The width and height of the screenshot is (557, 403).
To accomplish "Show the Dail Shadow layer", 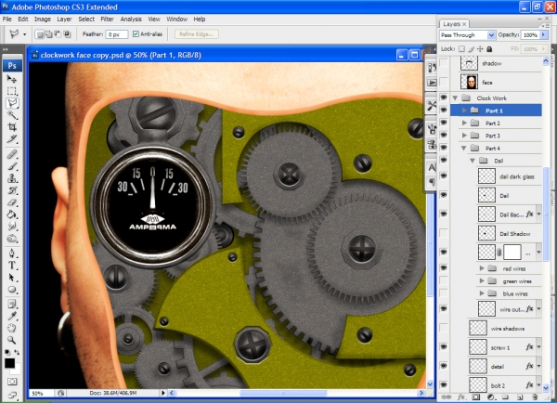I will coord(444,233).
